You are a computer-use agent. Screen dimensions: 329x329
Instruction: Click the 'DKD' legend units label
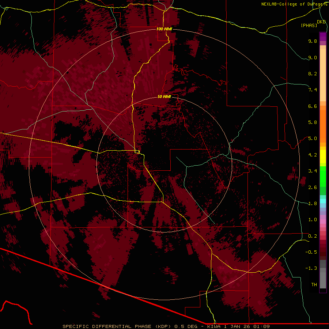coord(321,22)
